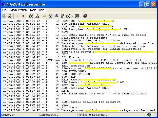Click the computer server icon
The width and height of the screenshot is (158, 118).
pos(77,16)
